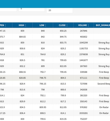This screenshot has height=121, width=110.
Task: Select close value 822.05
Action: [63, 66]
